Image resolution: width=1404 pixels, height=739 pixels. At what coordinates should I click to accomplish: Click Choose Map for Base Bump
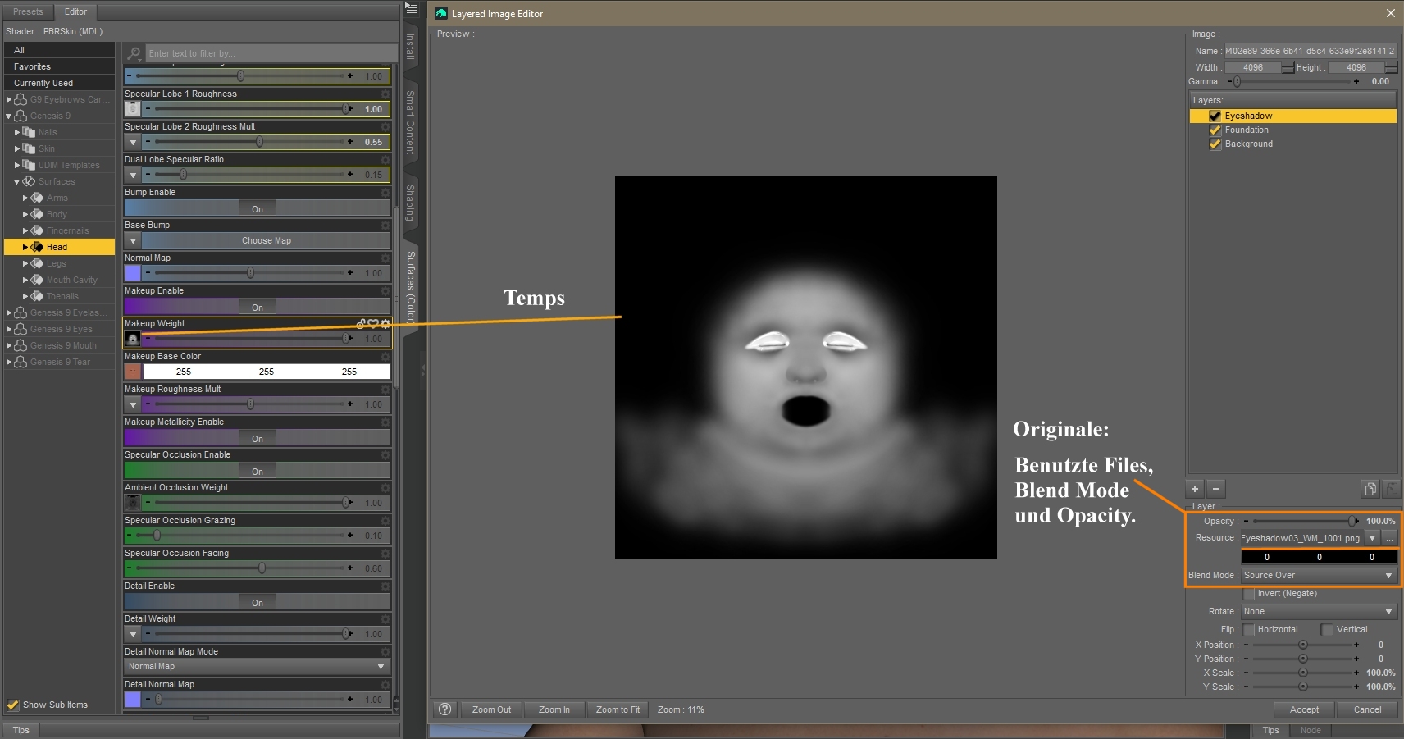(266, 240)
